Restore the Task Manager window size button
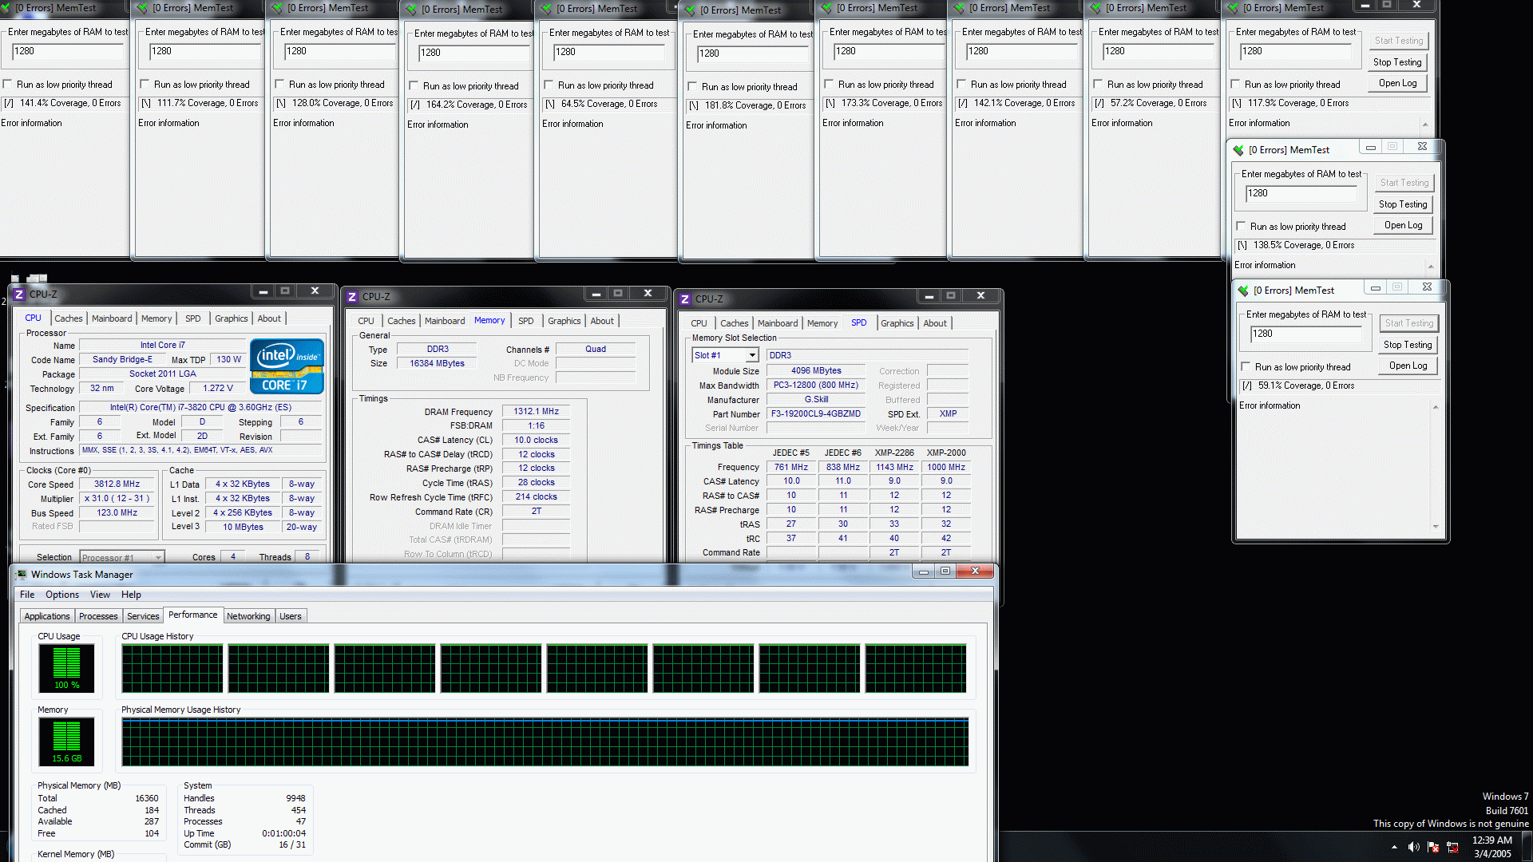The width and height of the screenshot is (1533, 862). [945, 571]
